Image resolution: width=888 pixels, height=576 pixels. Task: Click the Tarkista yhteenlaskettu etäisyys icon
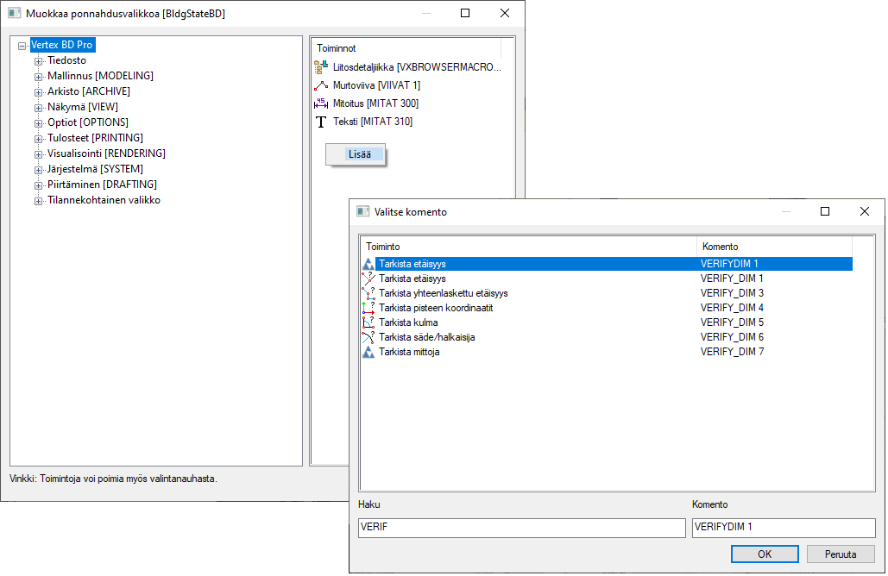coord(368,293)
